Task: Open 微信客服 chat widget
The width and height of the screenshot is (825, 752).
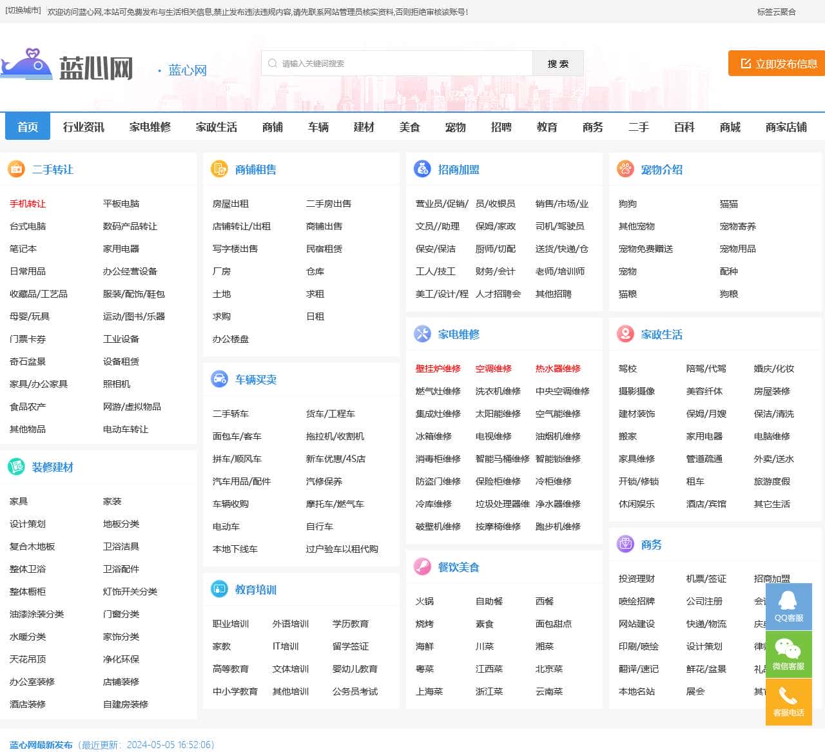Action: click(x=788, y=654)
